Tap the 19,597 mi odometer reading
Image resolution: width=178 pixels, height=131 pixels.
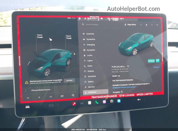[x=116, y=76]
